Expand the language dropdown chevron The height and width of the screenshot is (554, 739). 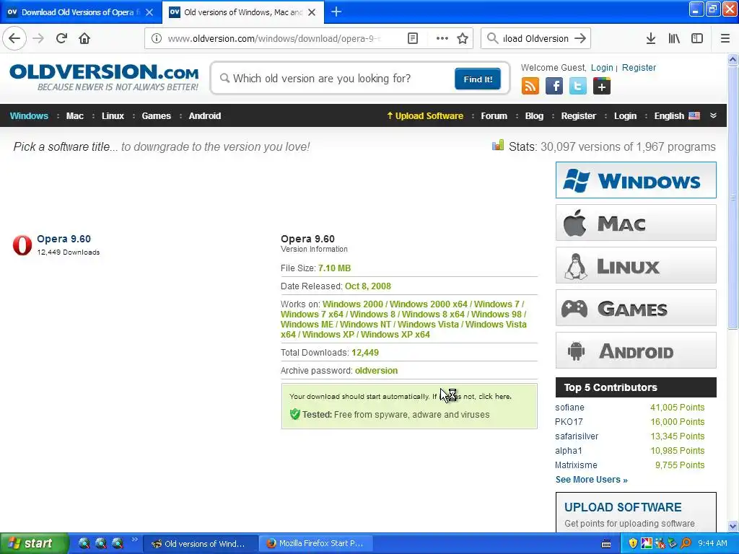[714, 116]
